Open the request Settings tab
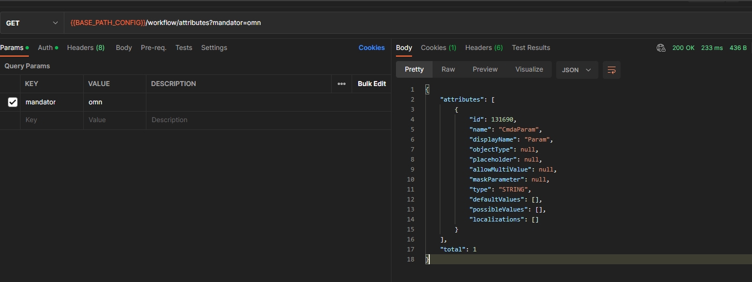Viewport: 752px width, 282px height. (x=214, y=48)
